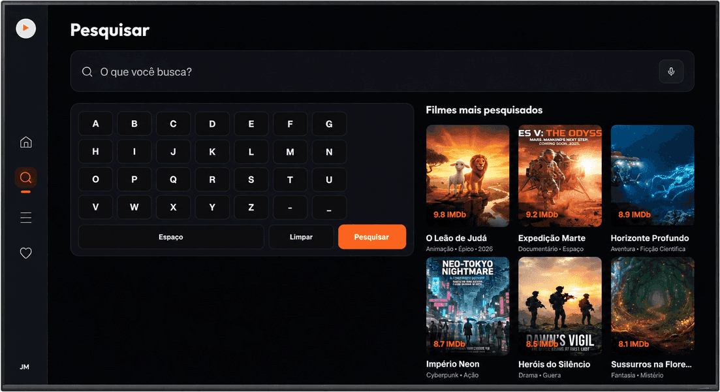The height and width of the screenshot is (392, 720).
Task: Focus the "O que você busca?" search field
Action: [x=382, y=71]
